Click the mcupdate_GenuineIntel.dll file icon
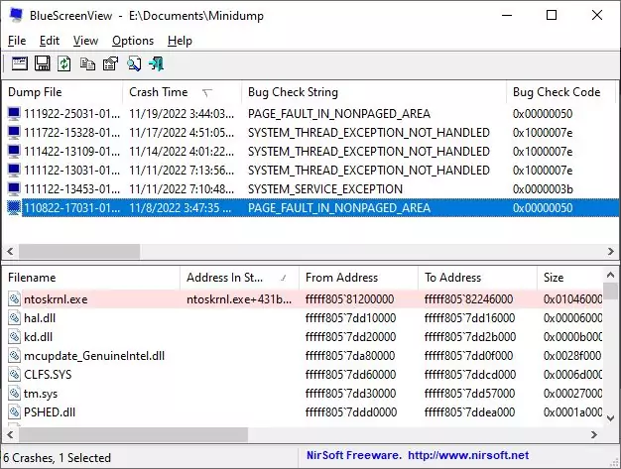The width and height of the screenshot is (621, 469). point(14,355)
